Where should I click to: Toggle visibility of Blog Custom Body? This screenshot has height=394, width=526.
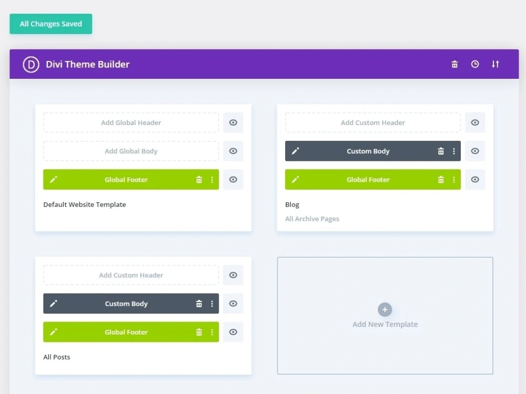tap(475, 151)
